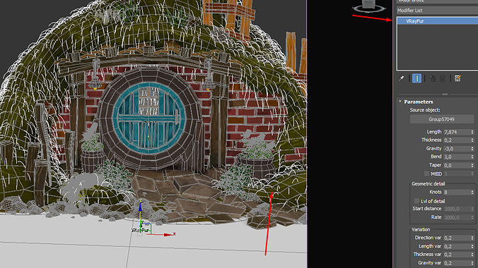Toggle Show End Result icon

pyautogui.click(x=416, y=78)
